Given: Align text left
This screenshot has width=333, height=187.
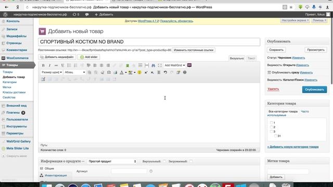Looking at the screenshot, I should tap(95, 65).
